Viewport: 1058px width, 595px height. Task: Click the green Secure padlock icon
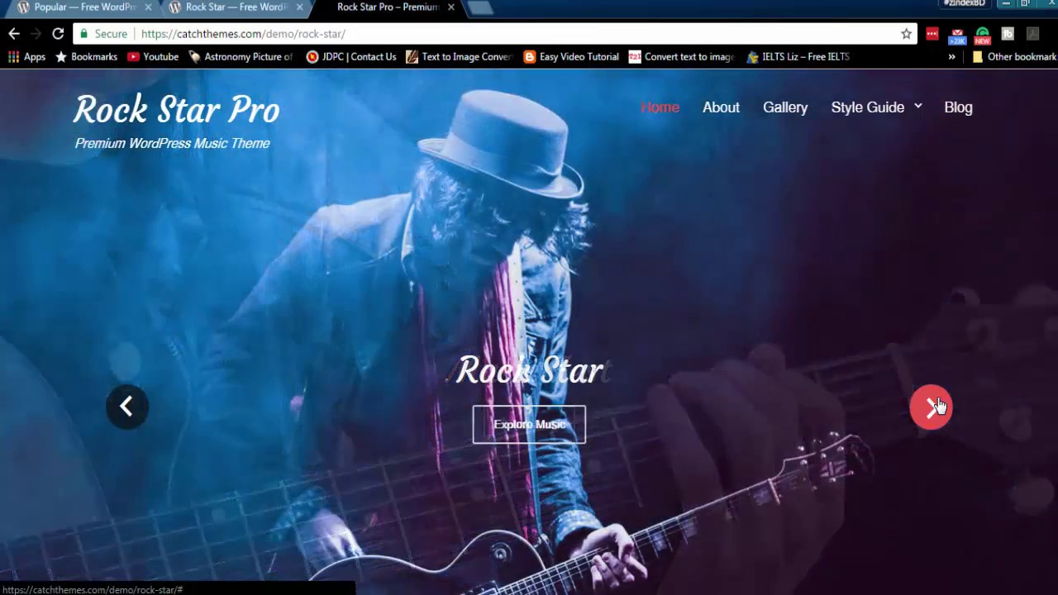(83, 34)
